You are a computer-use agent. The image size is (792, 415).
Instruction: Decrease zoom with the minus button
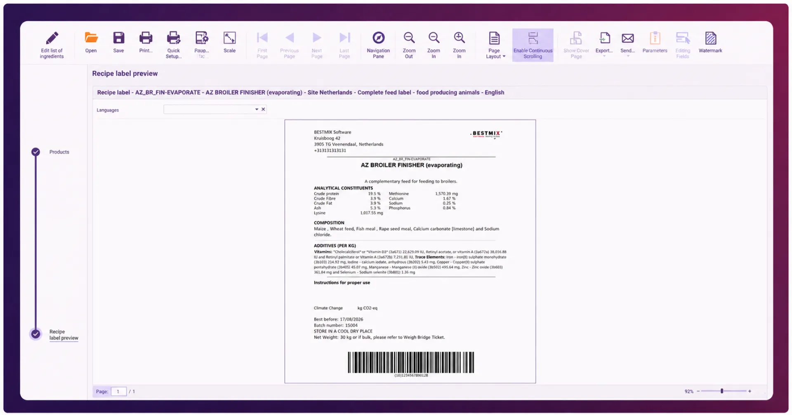(x=698, y=391)
